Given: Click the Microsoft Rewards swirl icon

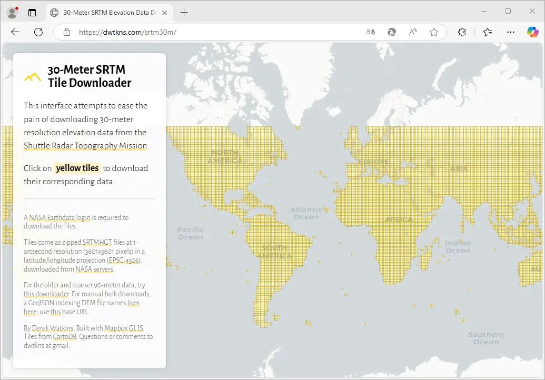Looking at the screenshot, I should [392, 32].
